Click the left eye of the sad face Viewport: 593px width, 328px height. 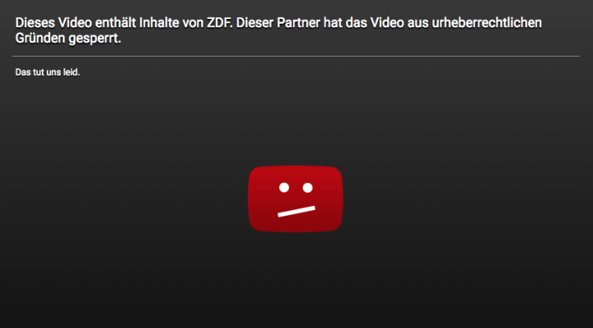point(284,187)
